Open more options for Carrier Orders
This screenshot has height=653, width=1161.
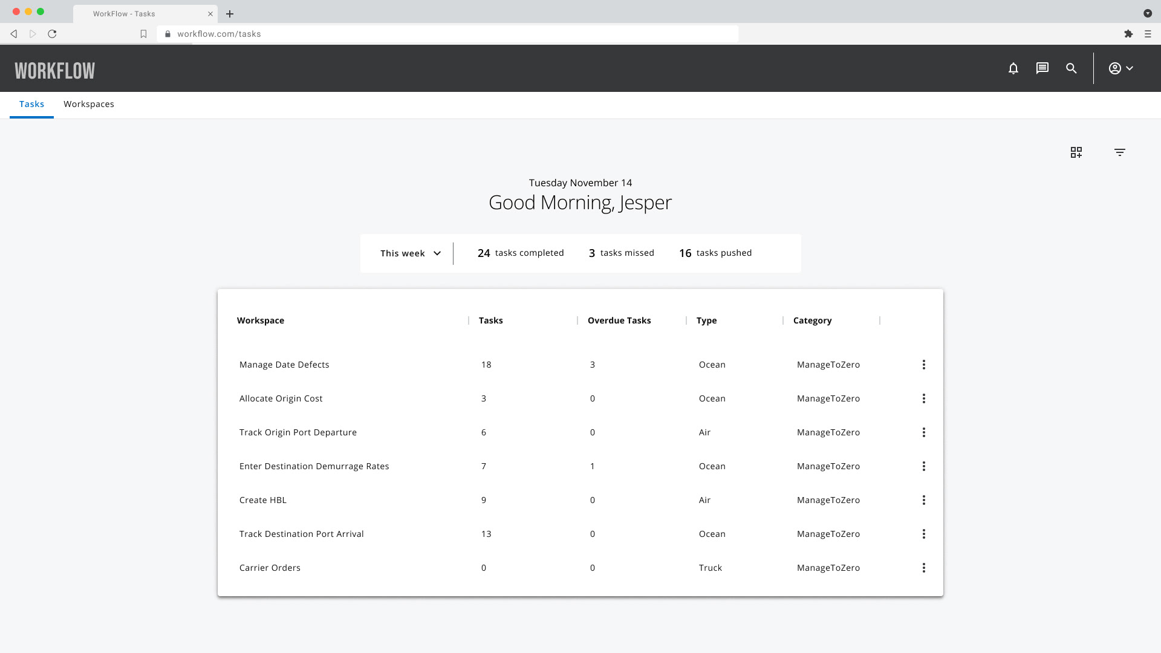click(x=924, y=568)
